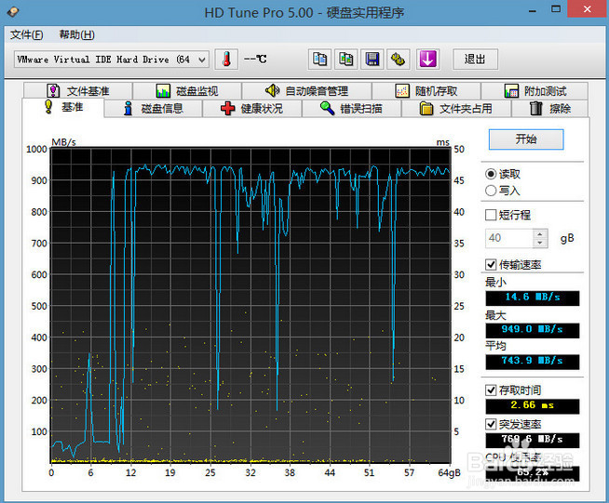Viewport: 609px width, 503px height.
Task: Click the 退出 exit button
Action: pos(475,60)
